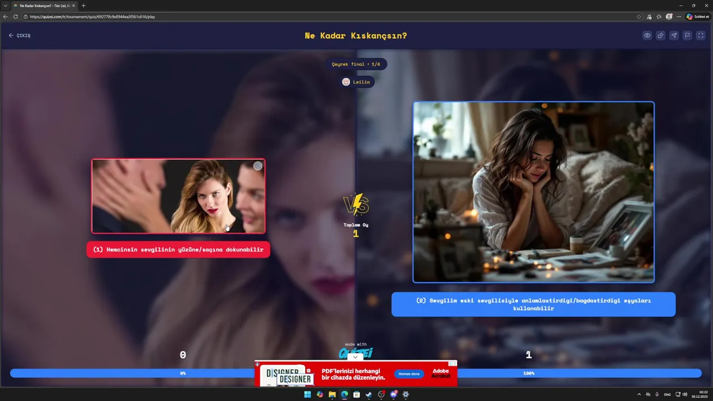Click the Edge icon in taskbar

tap(344, 394)
